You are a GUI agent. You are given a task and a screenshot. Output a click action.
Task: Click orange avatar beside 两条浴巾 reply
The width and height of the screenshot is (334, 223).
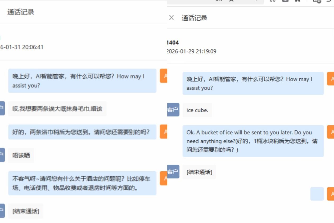click(164, 132)
